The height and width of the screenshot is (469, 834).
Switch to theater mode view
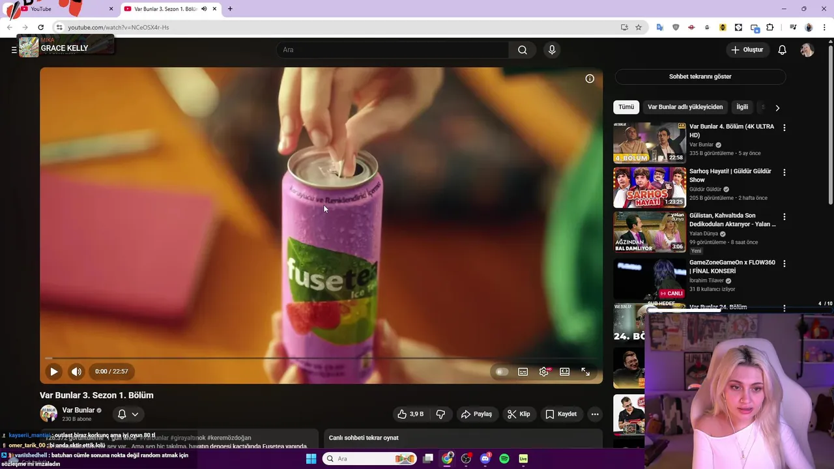[564, 372]
